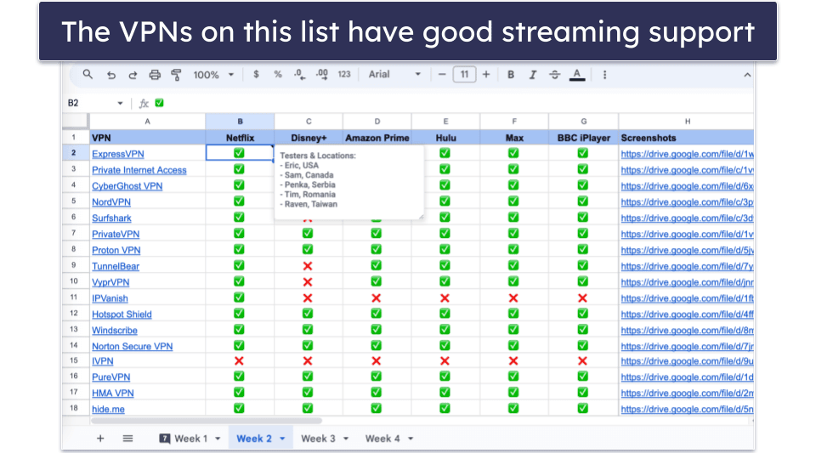Toggle Netflix checkbox for Private Internet Access
The height and width of the screenshot is (453, 816).
tap(239, 169)
